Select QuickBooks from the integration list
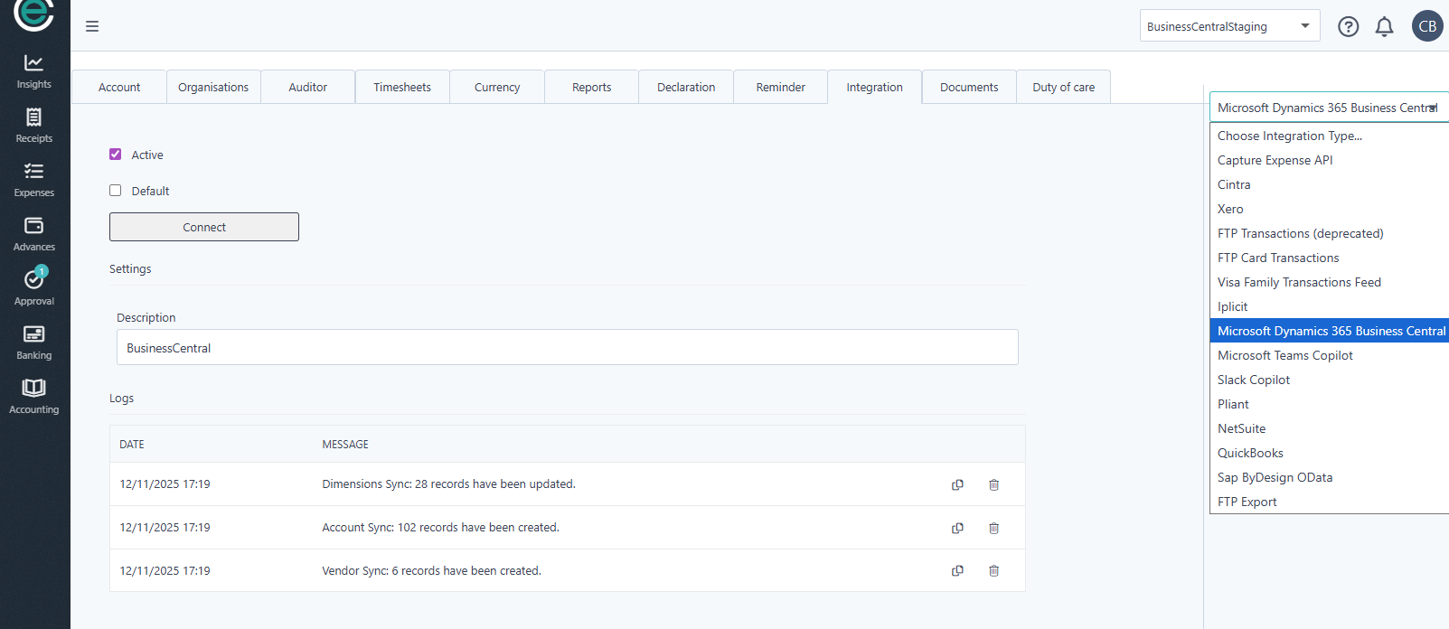The height and width of the screenshot is (629, 1449). pyautogui.click(x=1329, y=453)
